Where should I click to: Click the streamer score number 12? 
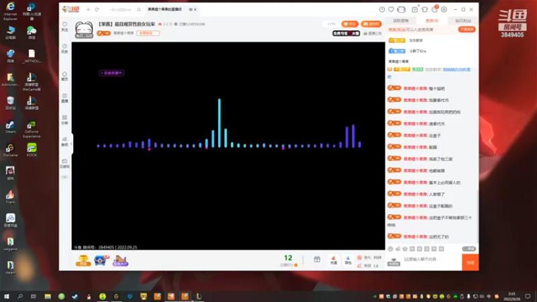click(288, 258)
